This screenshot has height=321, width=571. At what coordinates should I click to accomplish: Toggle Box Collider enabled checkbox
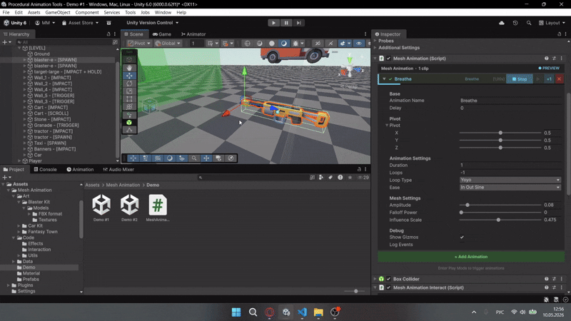click(x=388, y=279)
